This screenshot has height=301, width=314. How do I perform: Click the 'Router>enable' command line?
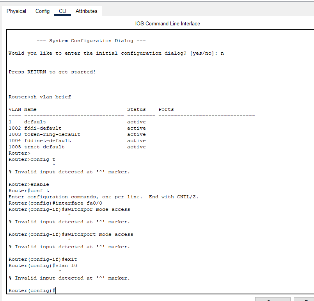(28, 184)
